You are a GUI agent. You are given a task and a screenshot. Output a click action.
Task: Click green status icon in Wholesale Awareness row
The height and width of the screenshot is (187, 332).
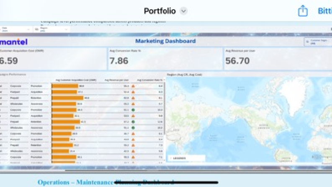coord(133,127)
